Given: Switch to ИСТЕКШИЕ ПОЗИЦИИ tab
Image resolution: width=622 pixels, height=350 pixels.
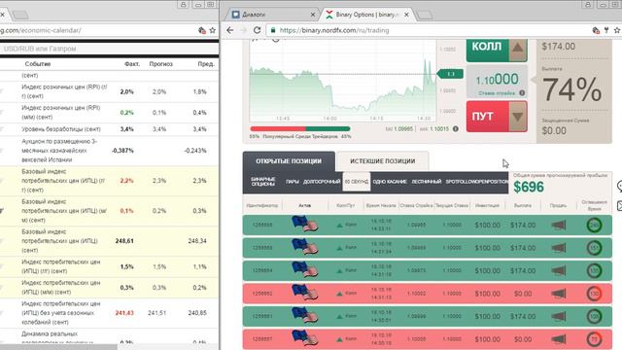Looking at the screenshot, I should 382,161.
